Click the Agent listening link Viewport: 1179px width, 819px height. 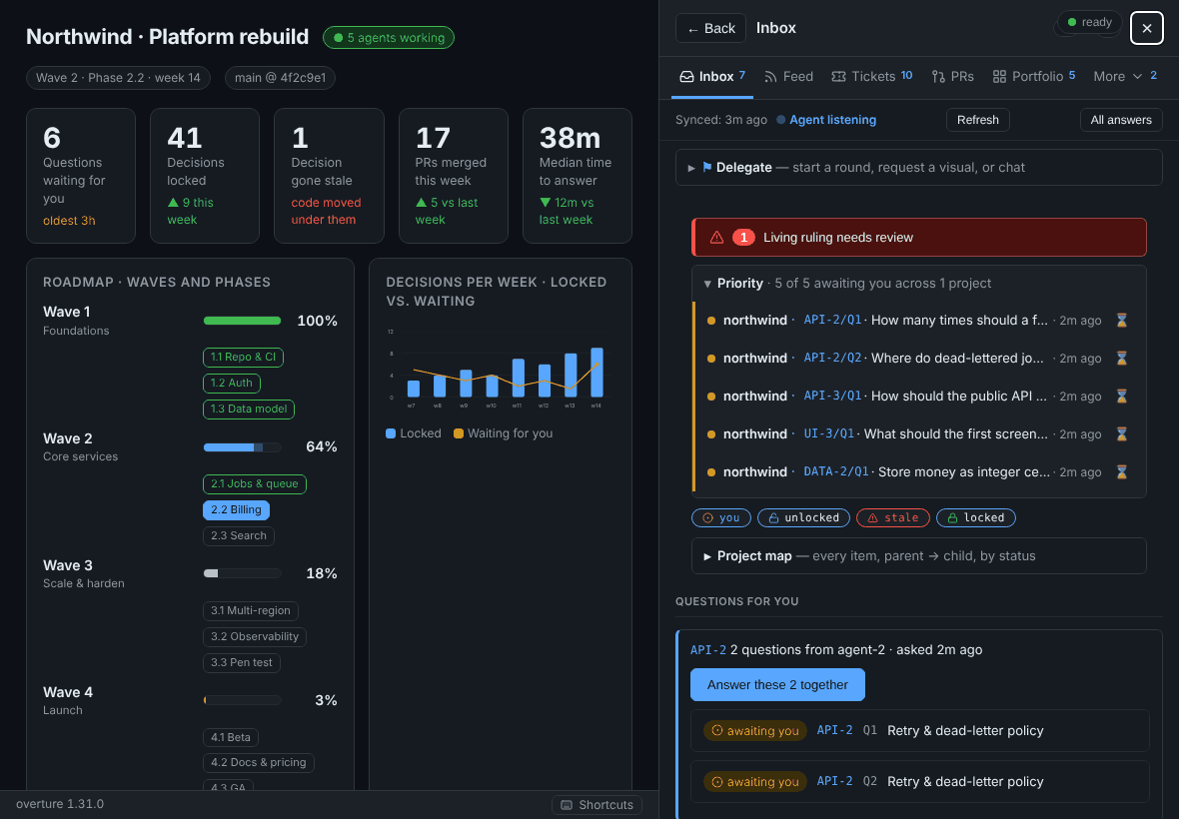tap(832, 120)
